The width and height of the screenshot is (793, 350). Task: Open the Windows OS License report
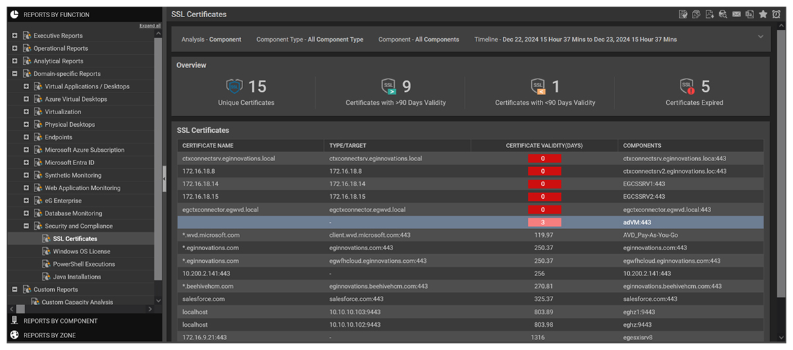[81, 252]
